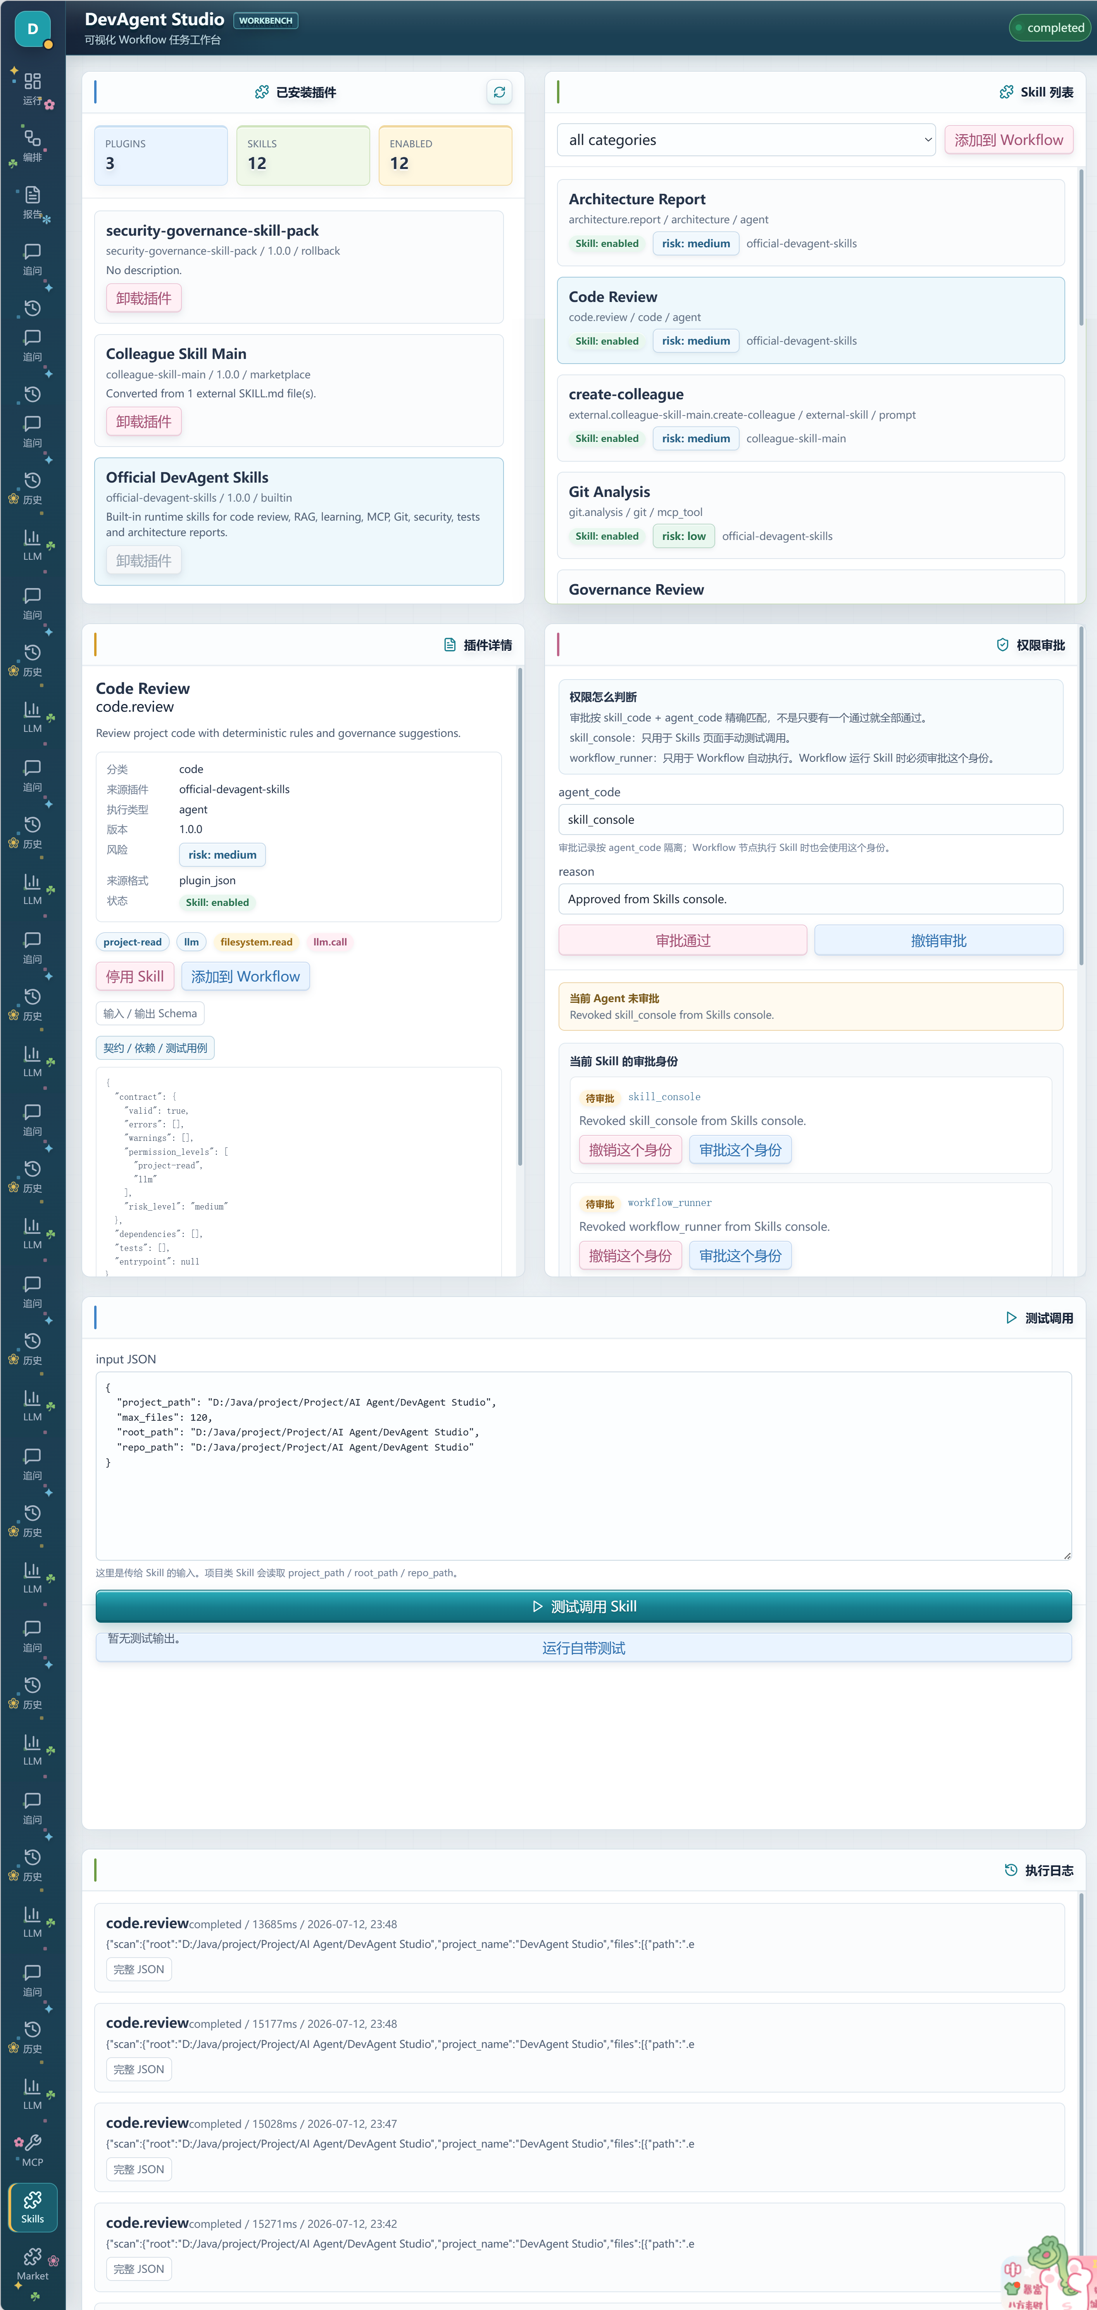Collapse the 契约 / 依赖 / 测试用例 section

tap(155, 1047)
